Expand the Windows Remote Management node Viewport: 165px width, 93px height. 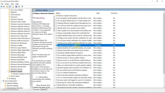pyautogui.click(x=7, y=64)
